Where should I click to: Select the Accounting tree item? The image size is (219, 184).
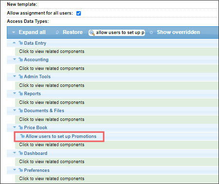[36, 60]
